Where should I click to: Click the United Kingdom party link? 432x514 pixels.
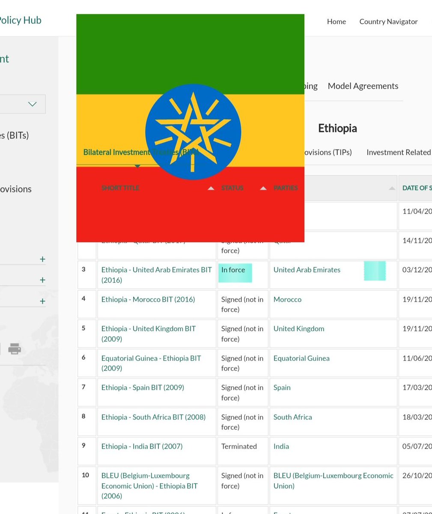tap(299, 329)
